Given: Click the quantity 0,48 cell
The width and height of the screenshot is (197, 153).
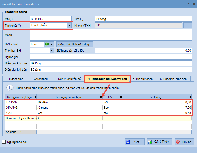Looking at the screenshot, I should 157,113.
